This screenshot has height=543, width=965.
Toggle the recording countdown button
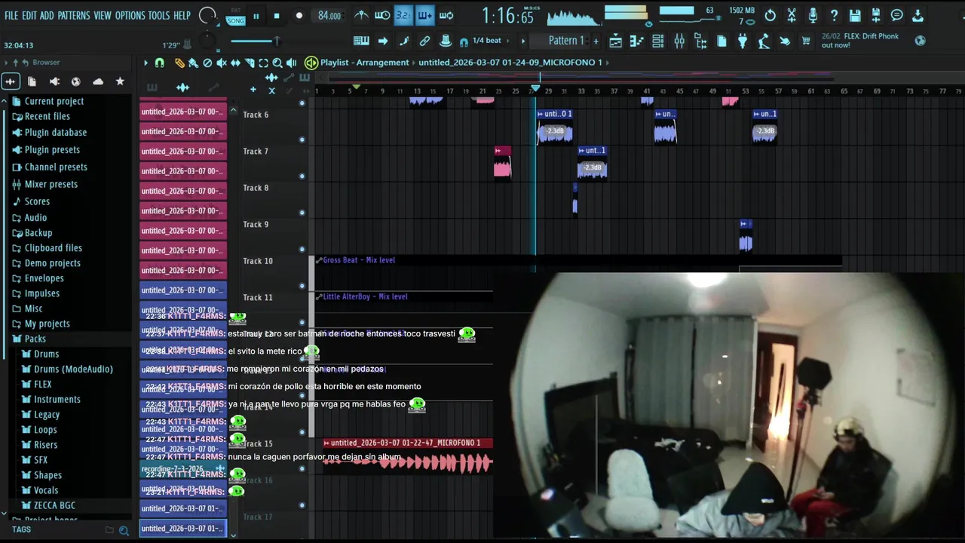click(403, 15)
